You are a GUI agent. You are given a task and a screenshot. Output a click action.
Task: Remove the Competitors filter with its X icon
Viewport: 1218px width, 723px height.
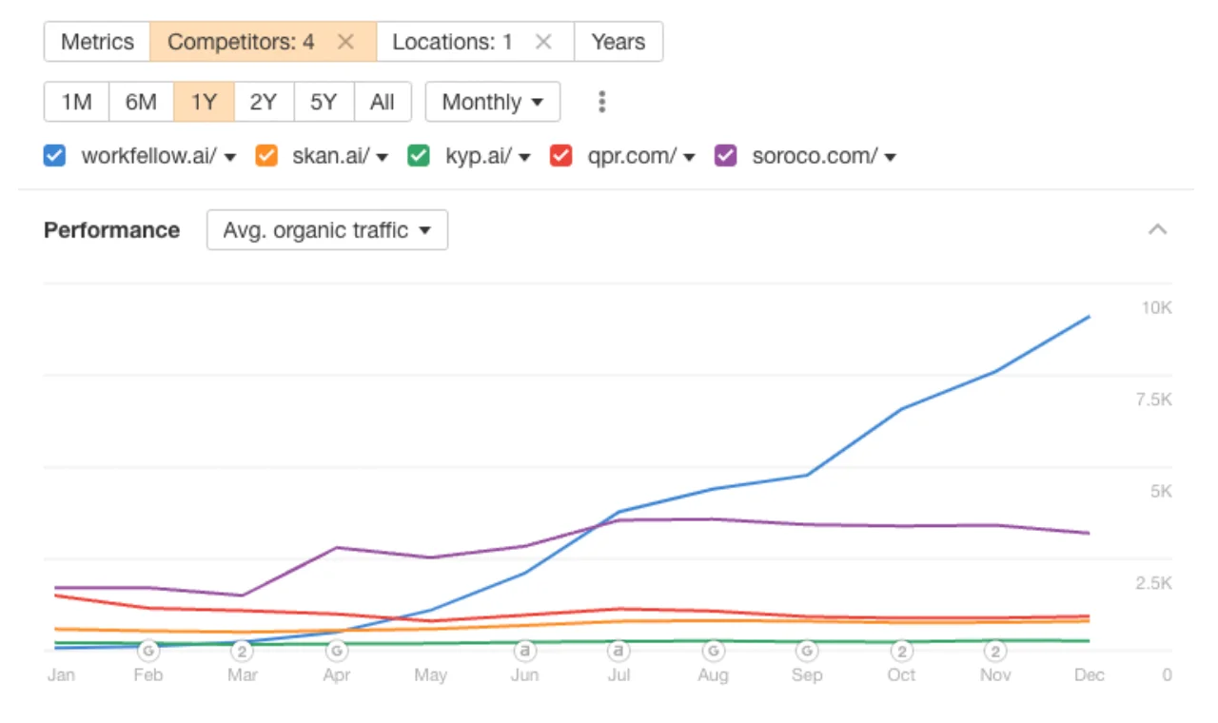[x=344, y=41]
